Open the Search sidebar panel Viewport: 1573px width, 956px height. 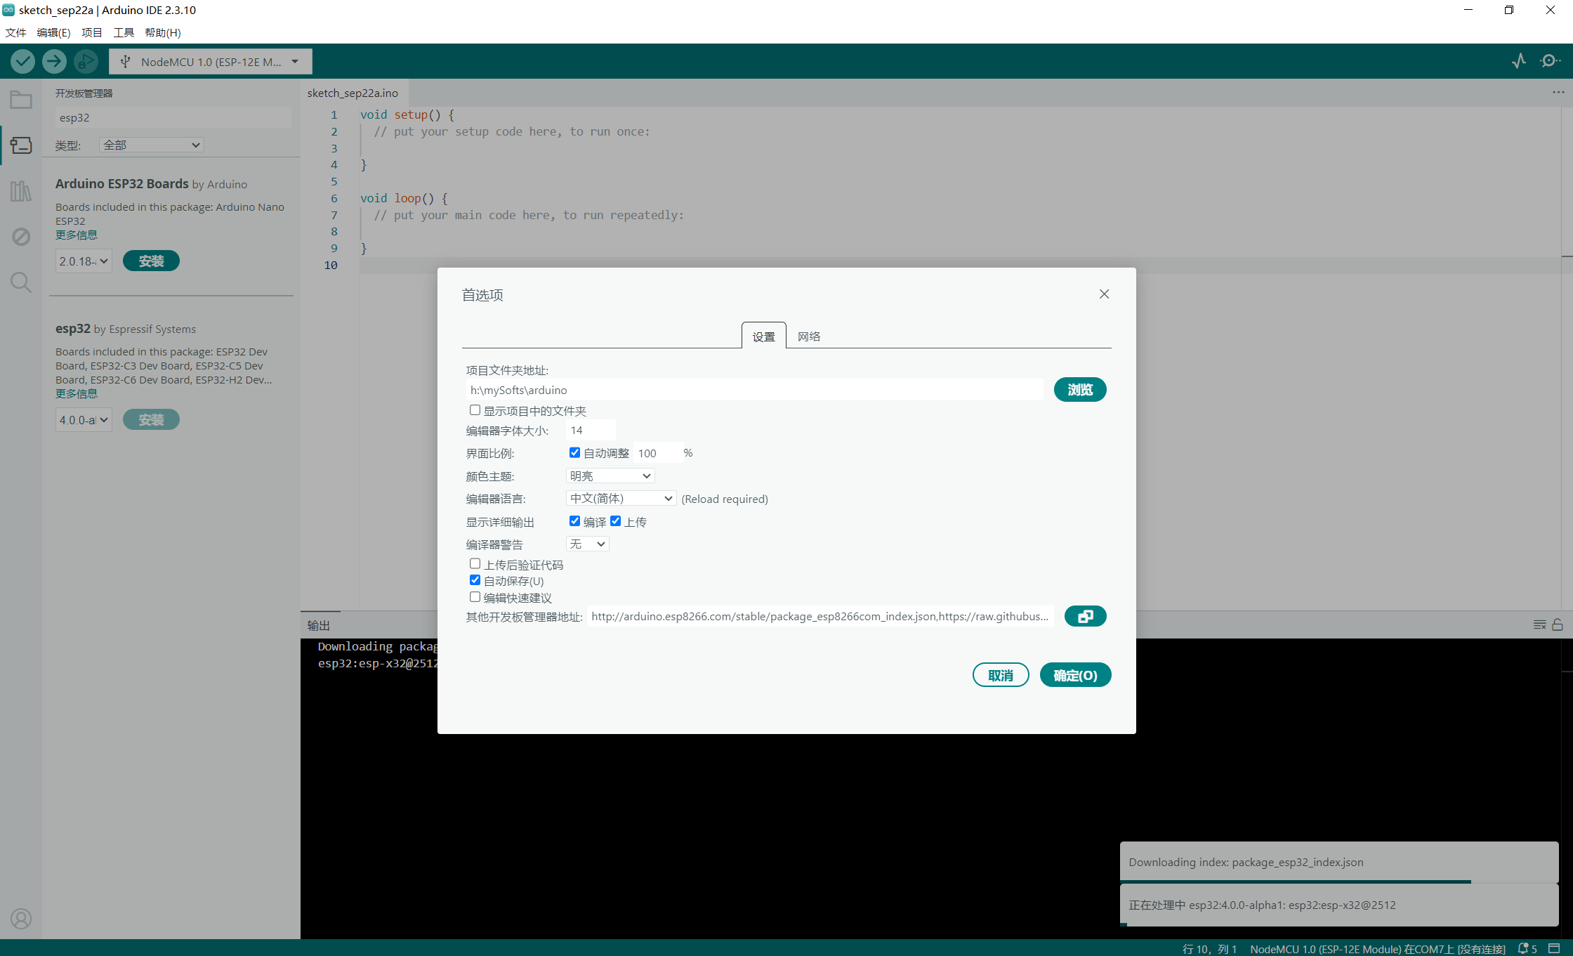coord(21,282)
